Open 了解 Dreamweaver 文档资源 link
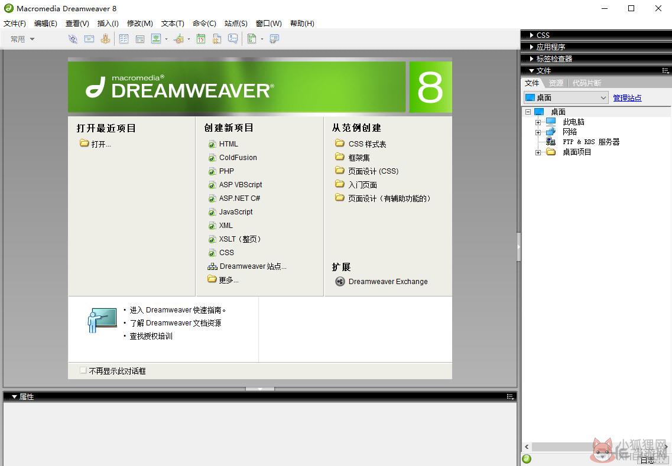Screen dimensions: 672x466 176,323
